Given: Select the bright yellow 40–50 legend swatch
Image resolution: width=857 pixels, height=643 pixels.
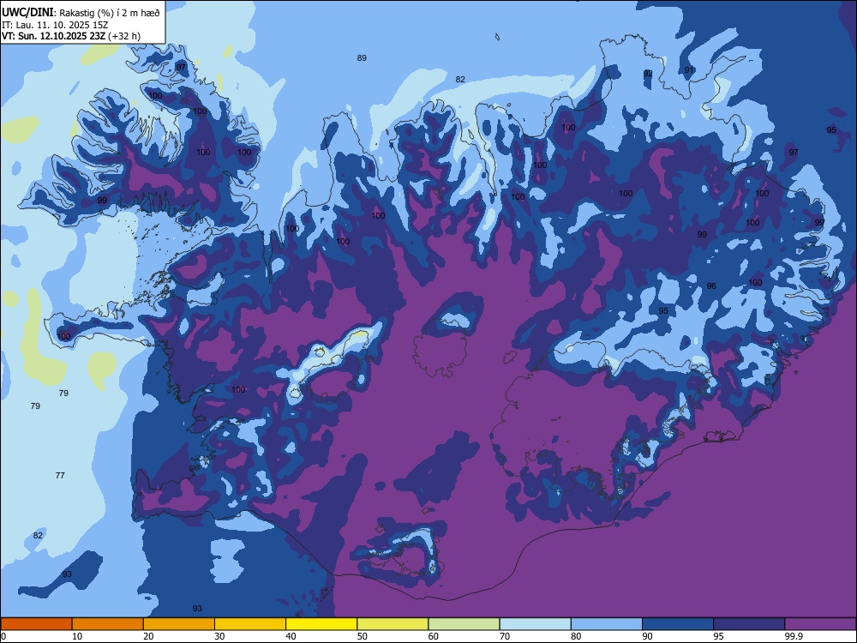Looking at the screenshot, I should click(x=321, y=624).
